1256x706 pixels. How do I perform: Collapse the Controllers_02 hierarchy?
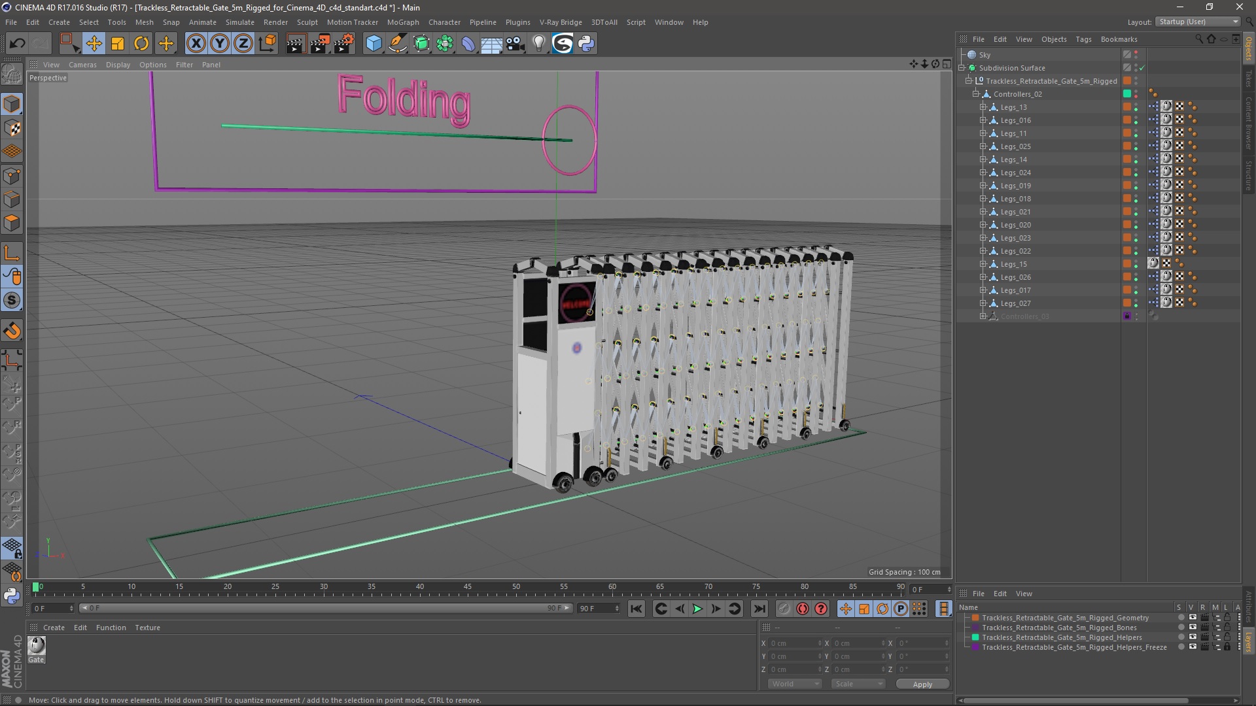975,94
